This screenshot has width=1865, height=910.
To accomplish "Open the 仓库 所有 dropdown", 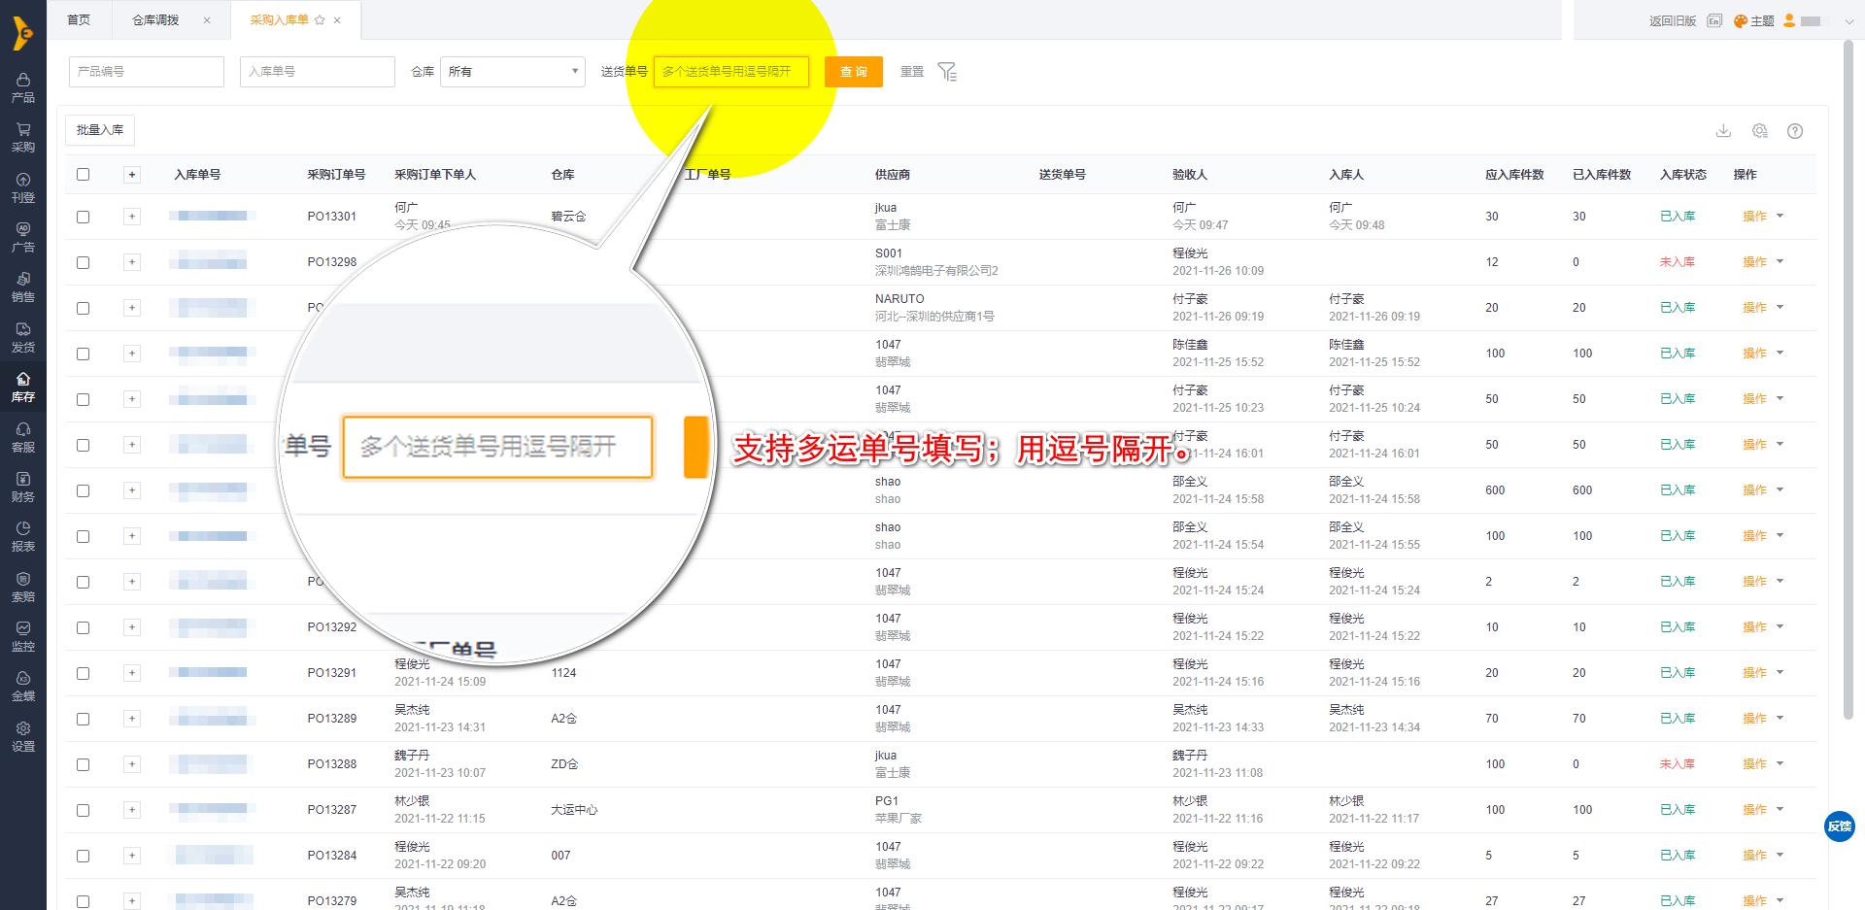I will 512,72.
